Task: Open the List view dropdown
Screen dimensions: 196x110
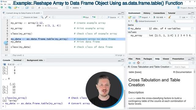Action: point(183,17)
